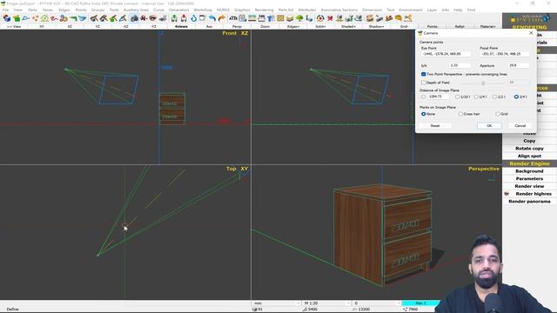Click the cardboard box icon
Viewport: 557px width, 313px height.
click(x=370, y=18)
